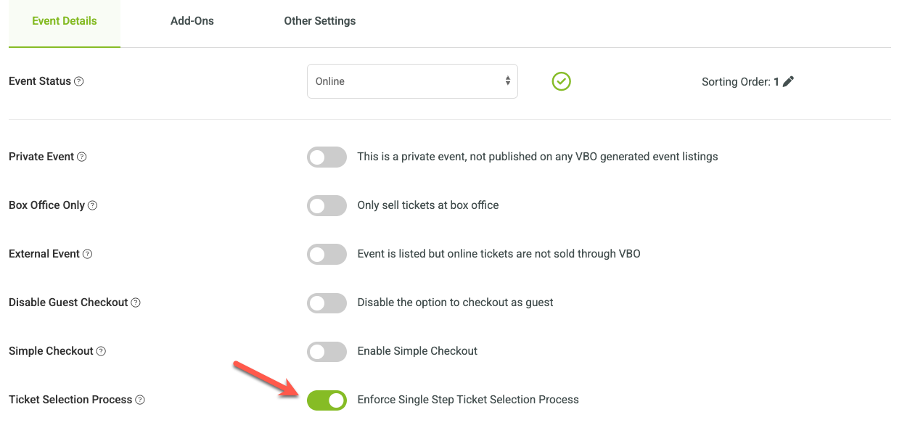This screenshot has width=902, height=428.
Task: Turn off Single Step Ticket Selection toggle
Action: coord(327,400)
